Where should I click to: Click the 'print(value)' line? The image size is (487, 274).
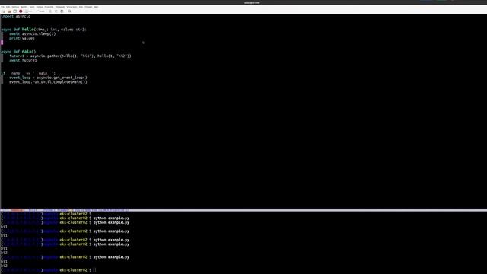[22, 38]
